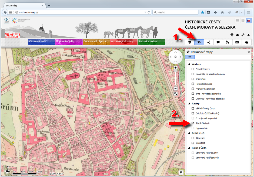Pan the map right with the arrow
254x177 pixels.
click(180, 57)
